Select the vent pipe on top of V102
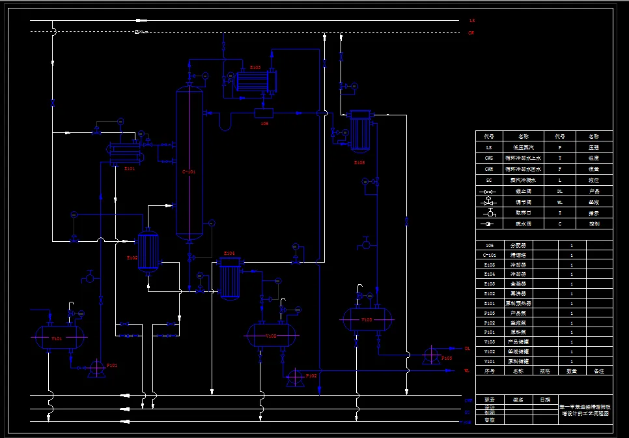629x438 pixels. click(x=283, y=302)
